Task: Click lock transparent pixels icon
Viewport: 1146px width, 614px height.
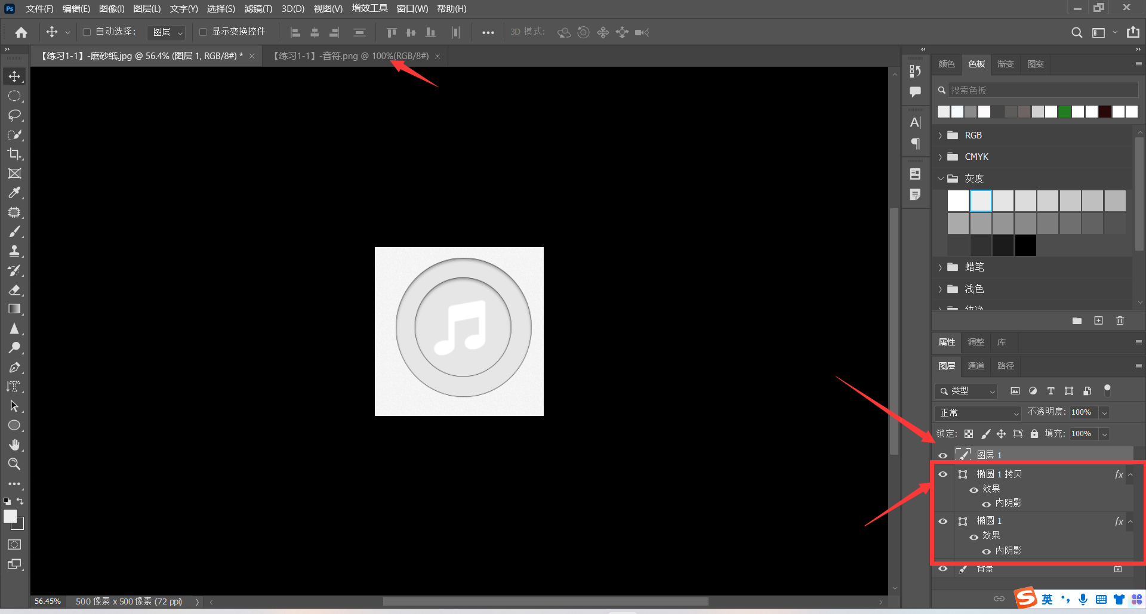Action: 969,434
